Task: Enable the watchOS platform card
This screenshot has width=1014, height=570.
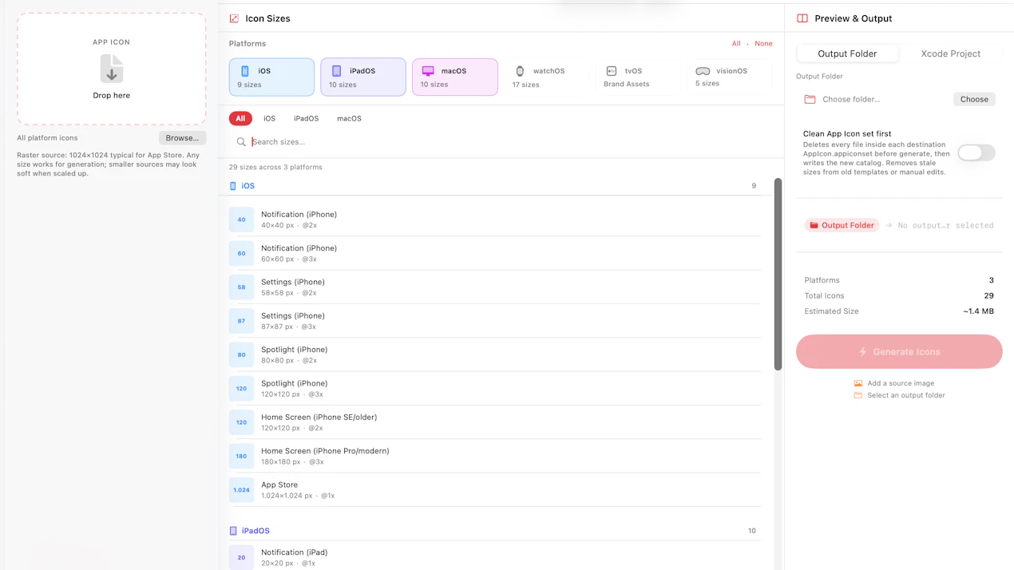Action: point(546,77)
